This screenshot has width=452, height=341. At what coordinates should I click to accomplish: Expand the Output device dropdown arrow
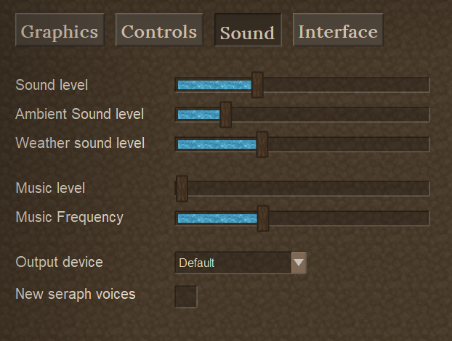pyautogui.click(x=299, y=263)
